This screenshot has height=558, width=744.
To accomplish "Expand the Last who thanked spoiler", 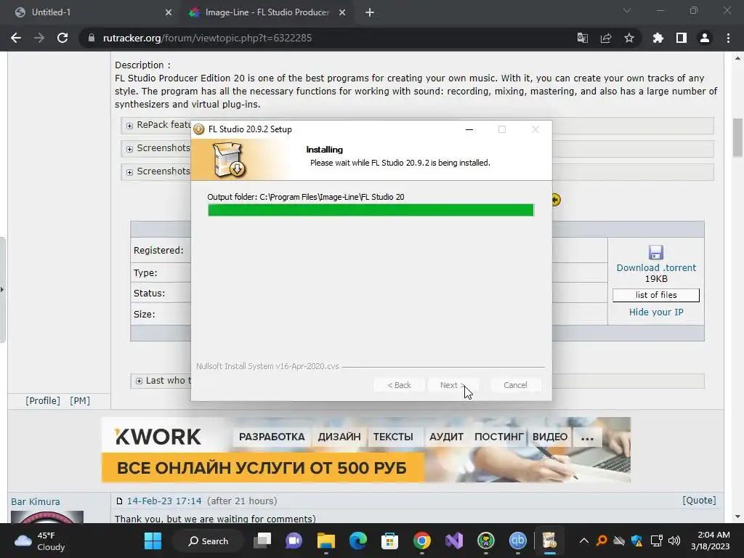I will (139, 381).
